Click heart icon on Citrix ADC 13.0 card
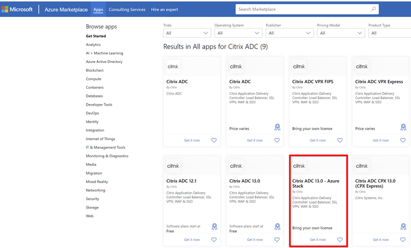 click(277, 240)
